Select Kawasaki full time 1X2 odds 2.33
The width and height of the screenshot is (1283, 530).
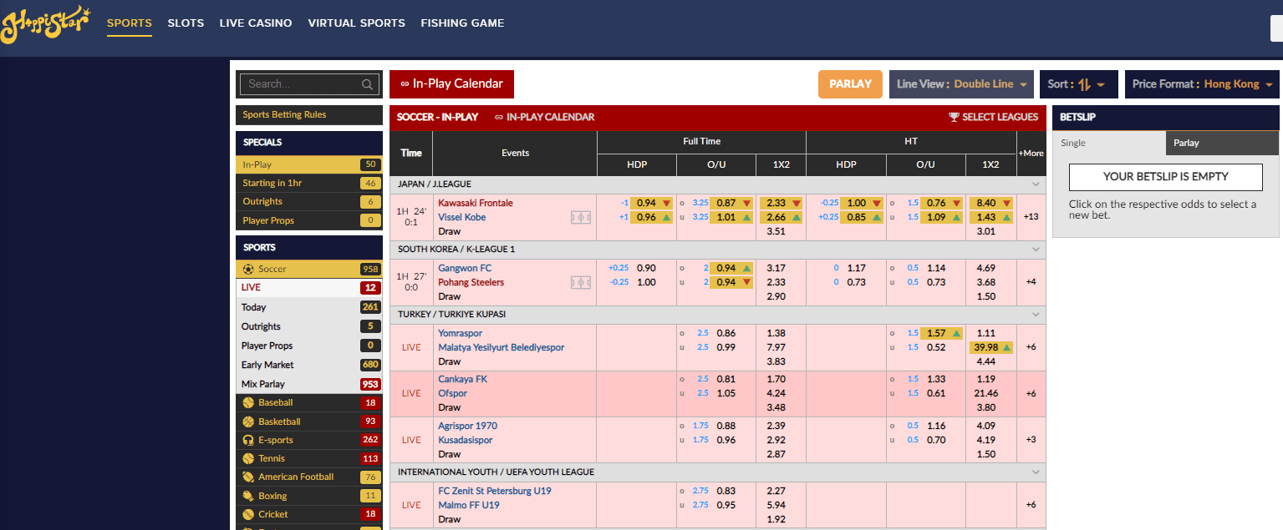pyautogui.click(x=782, y=203)
